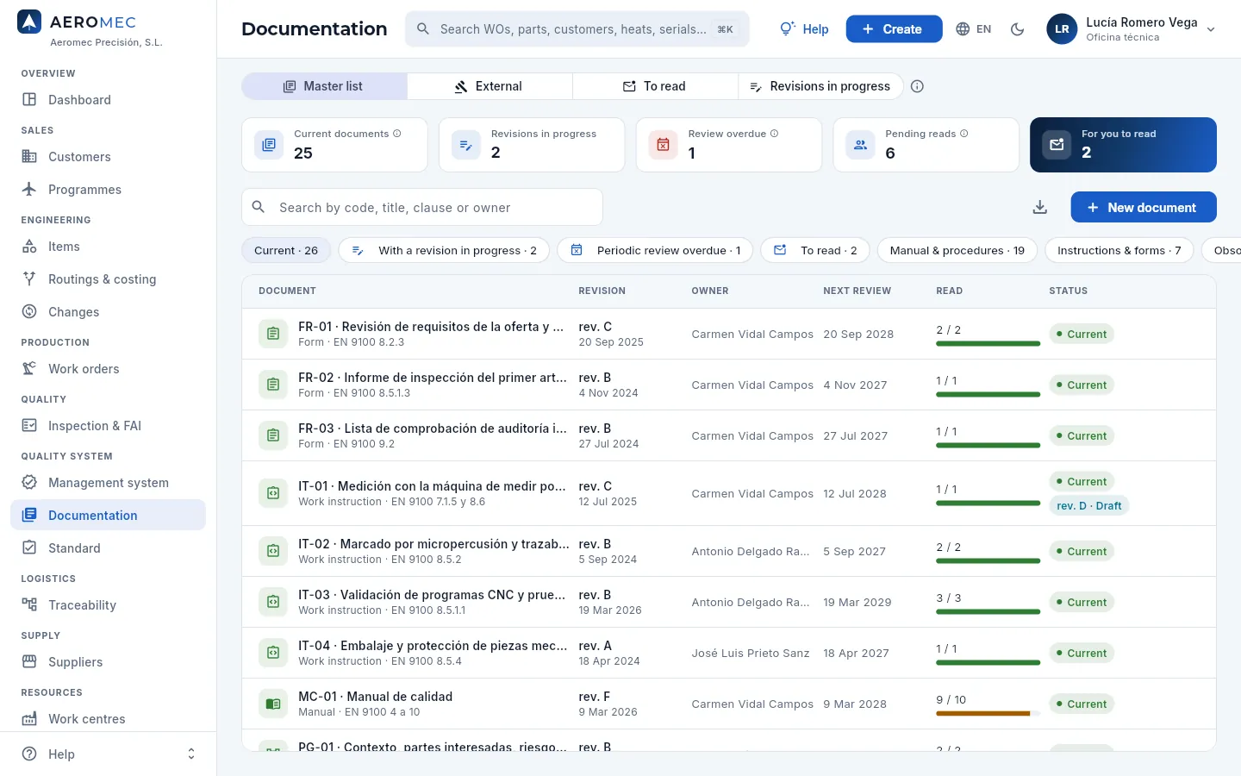Viewport: 1241px width, 776px height.
Task: Focus the Search by code, title field
Action: (422, 207)
